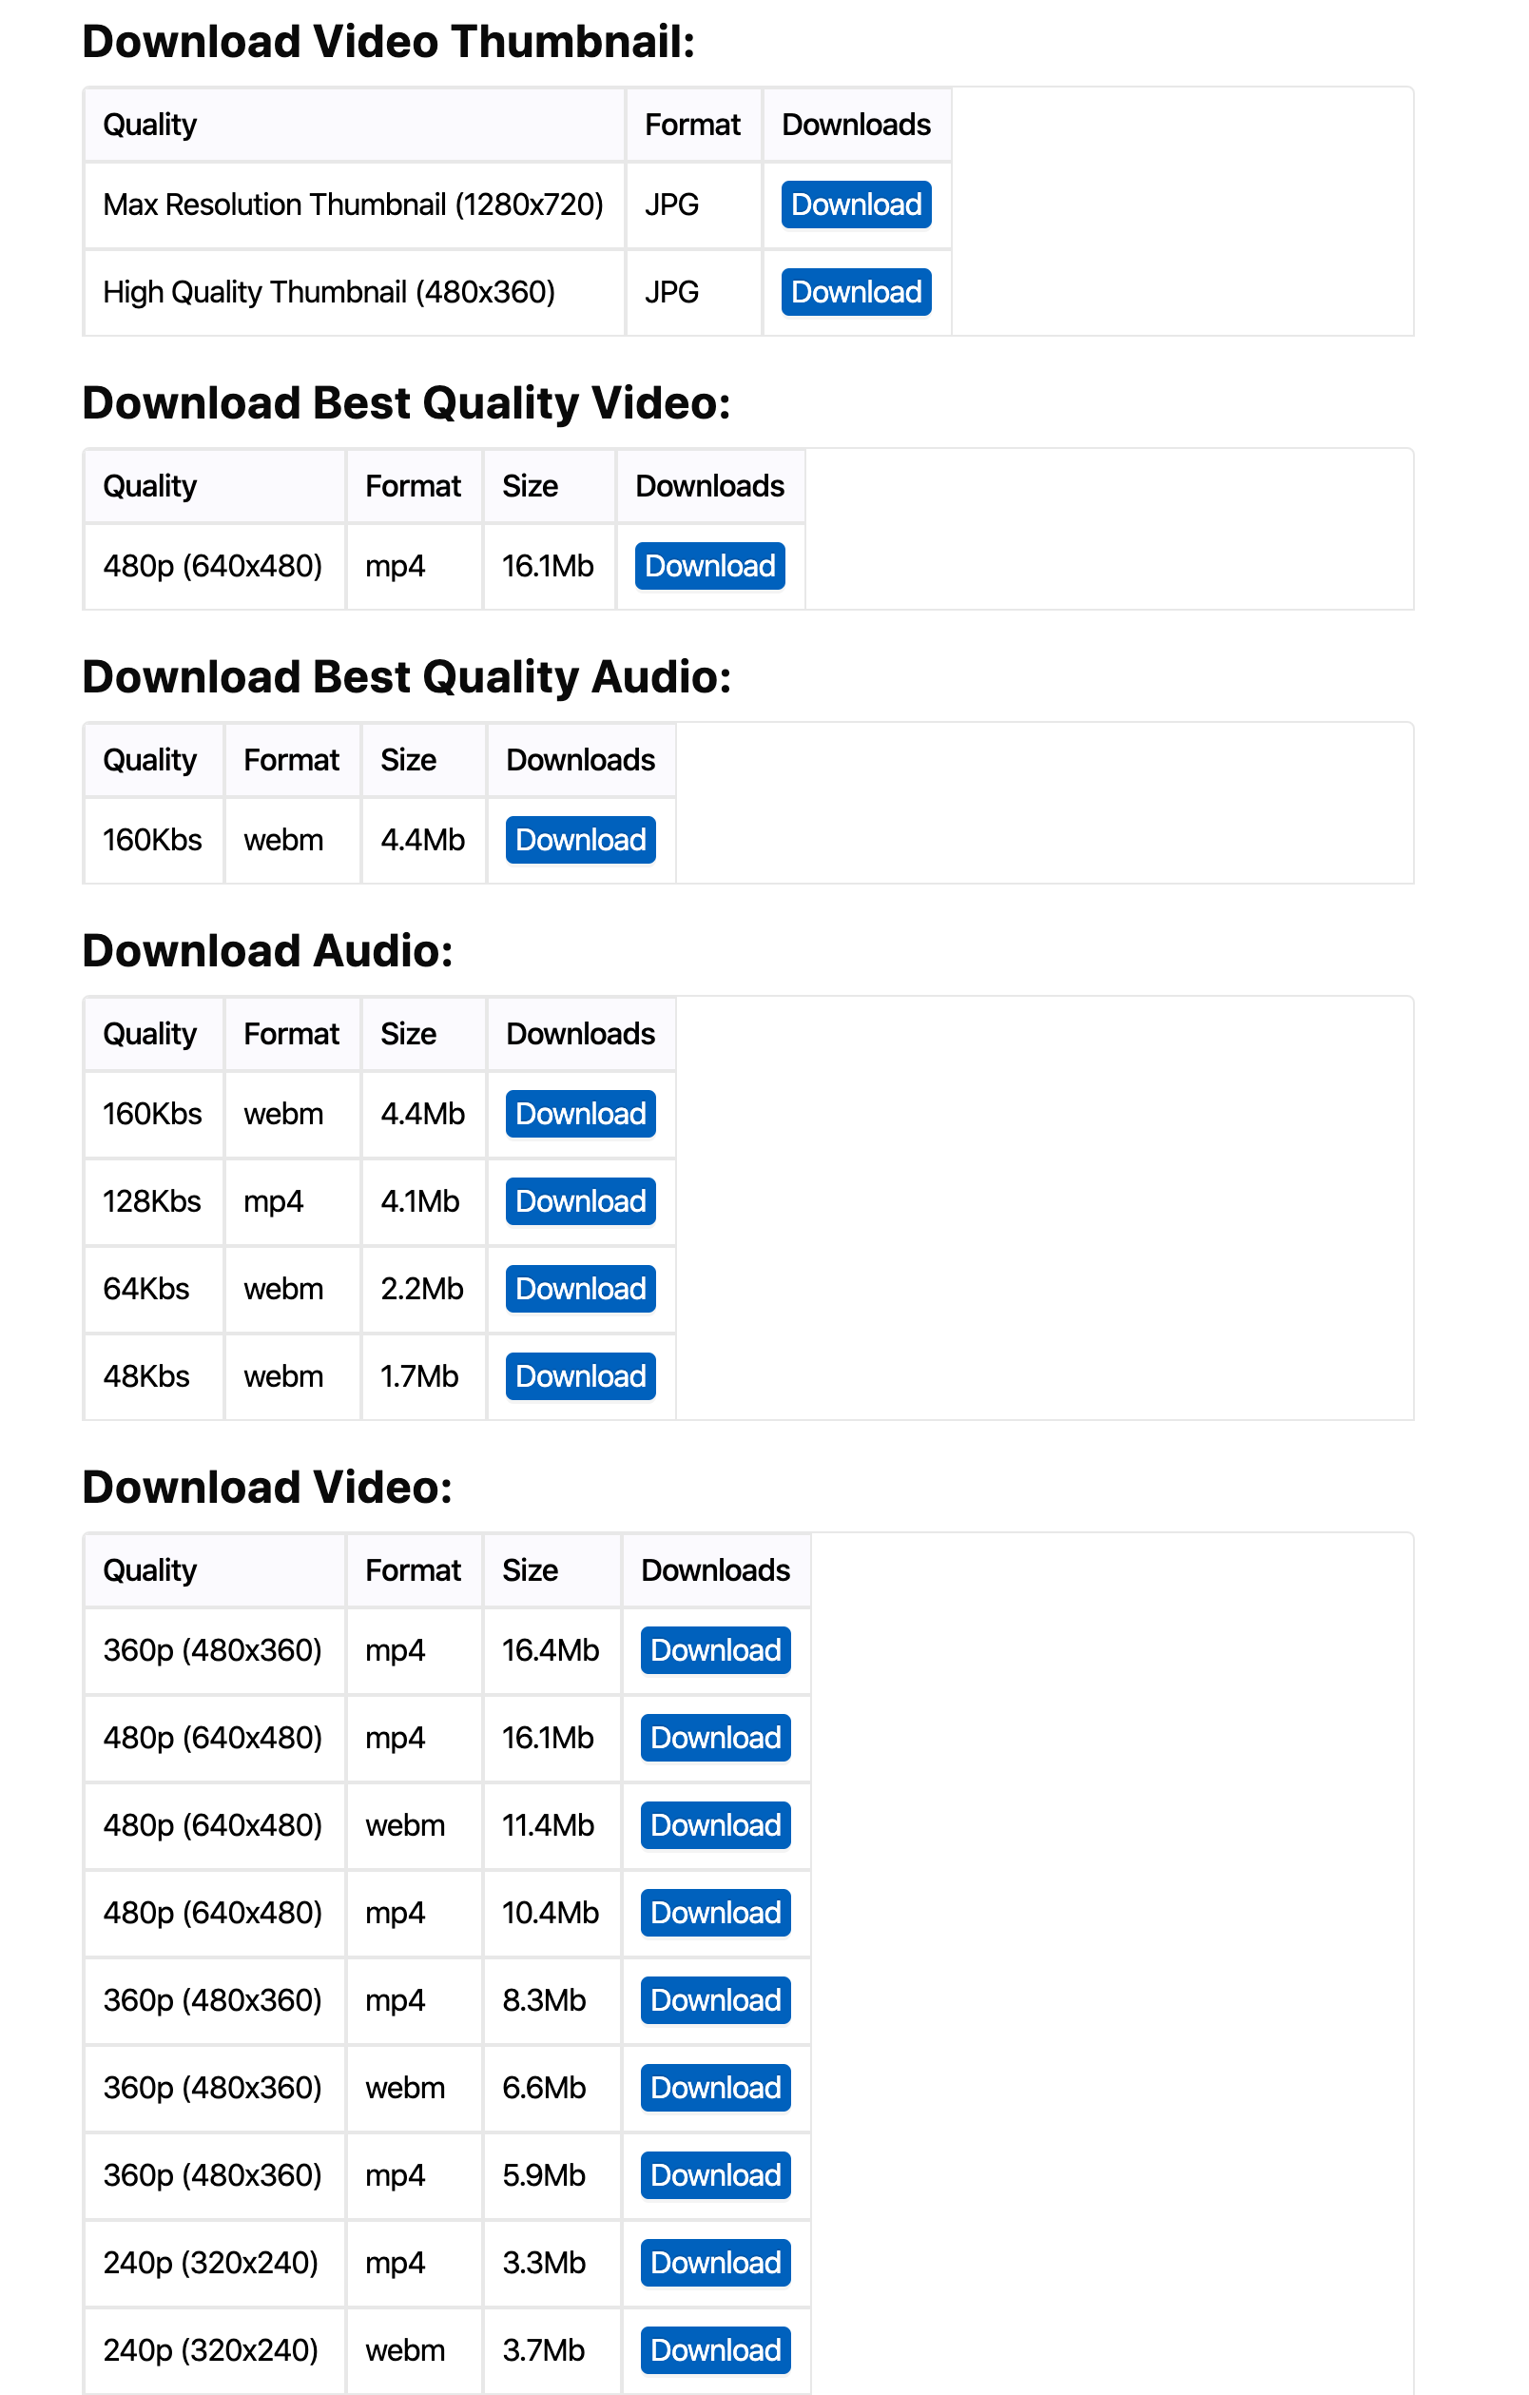Download the 240p webm 3.7Mb video
This screenshot has width=1529, height=2395.
pos(716,2350)
